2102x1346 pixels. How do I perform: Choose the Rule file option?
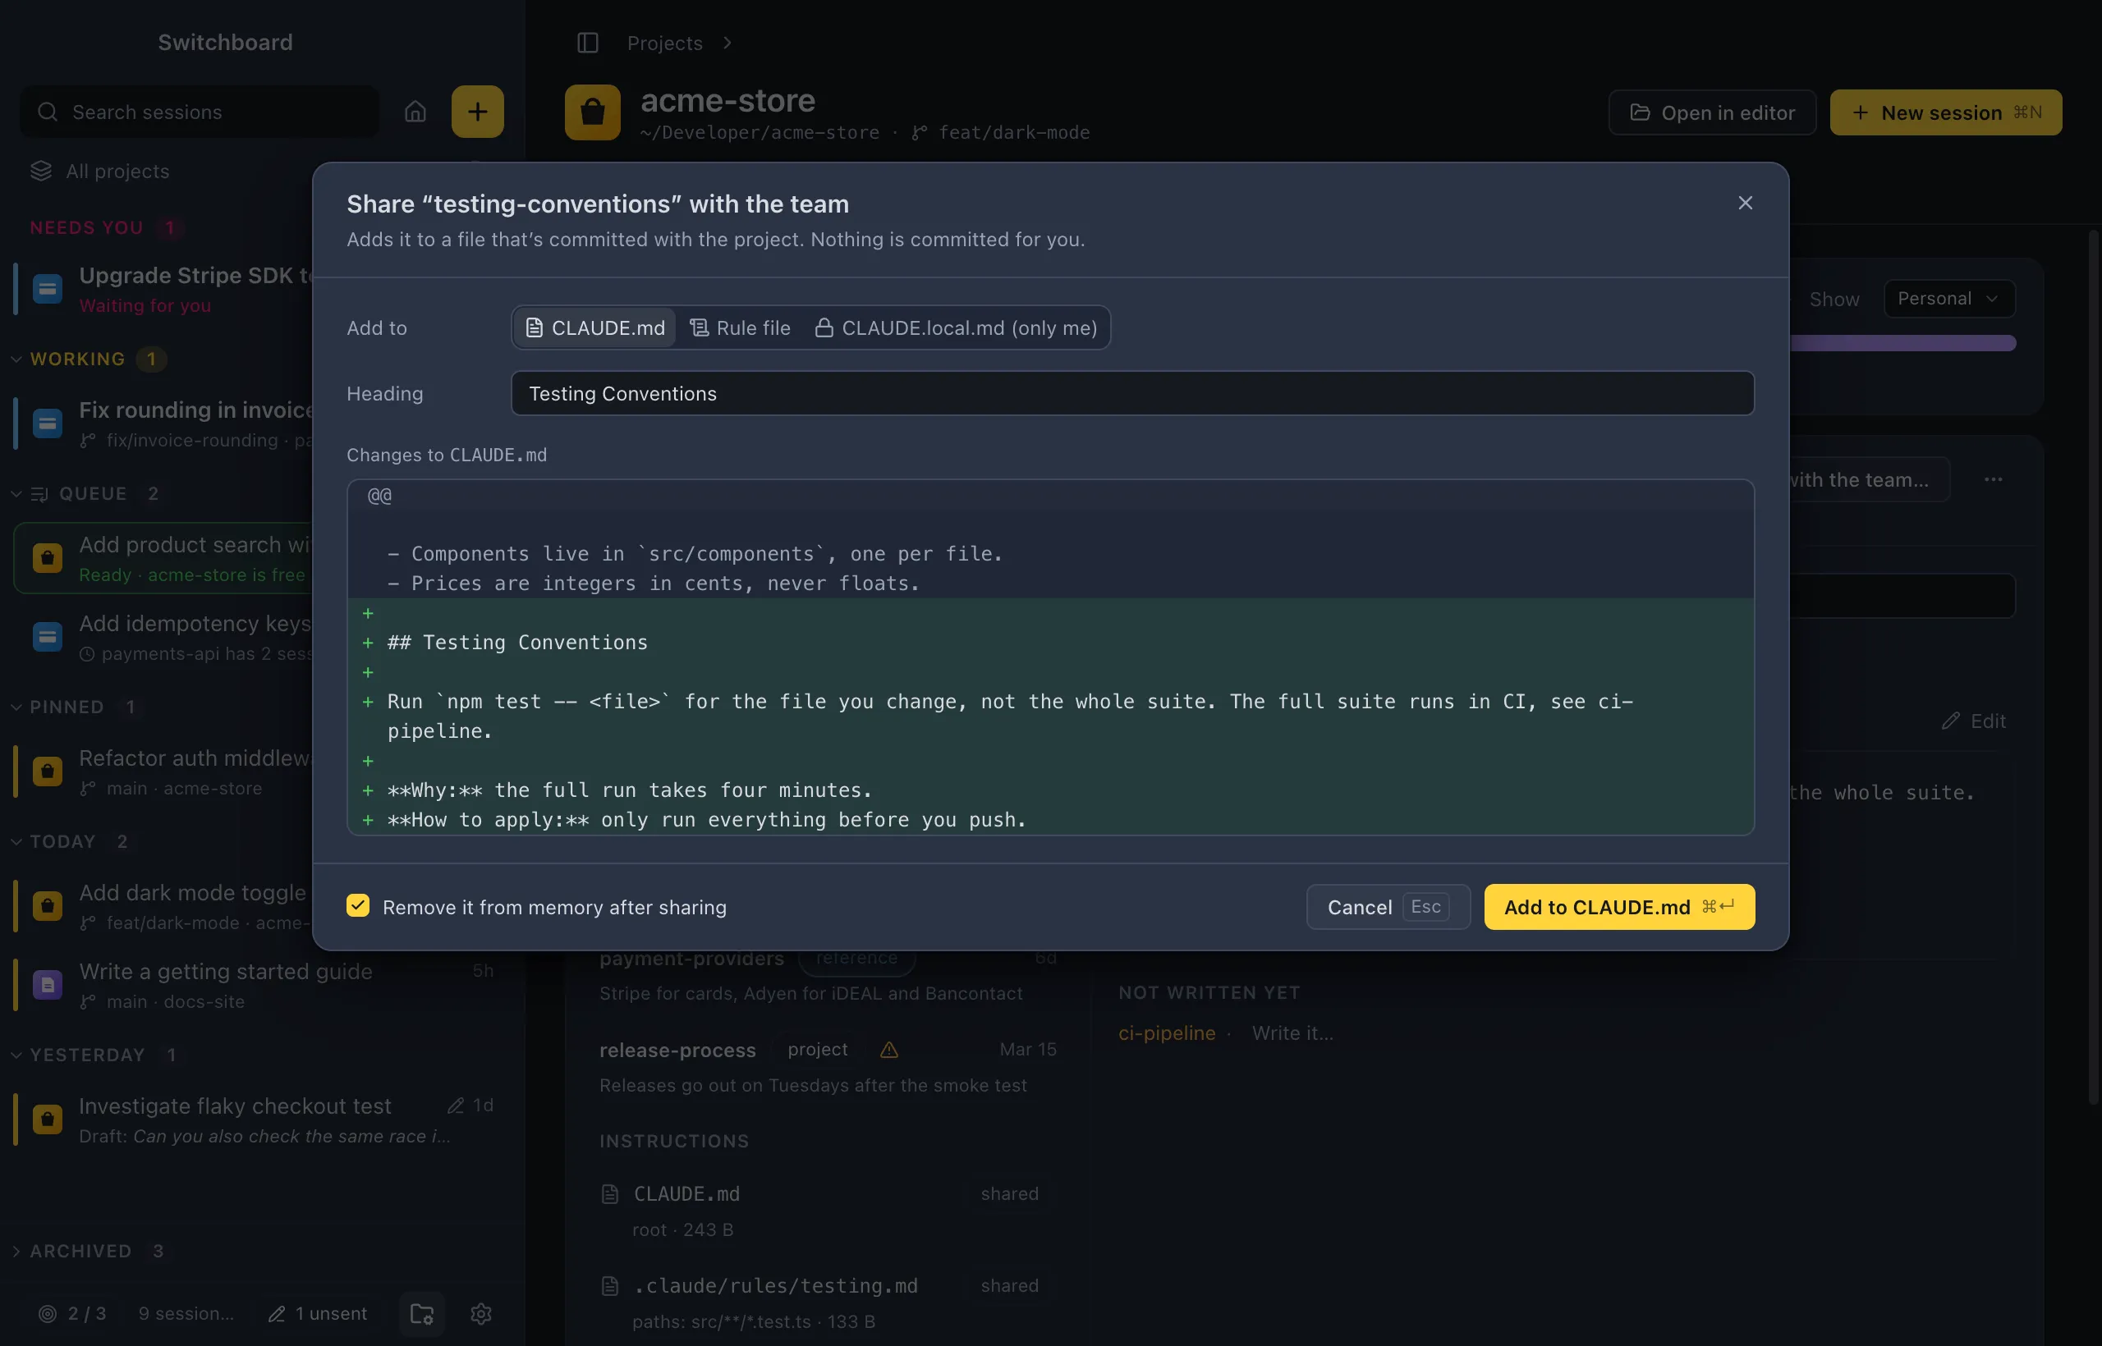[741, 327]
